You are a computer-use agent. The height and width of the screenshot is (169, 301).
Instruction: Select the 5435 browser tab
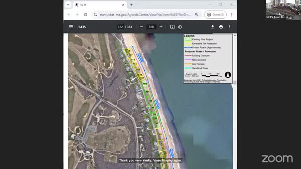point(99,5)
